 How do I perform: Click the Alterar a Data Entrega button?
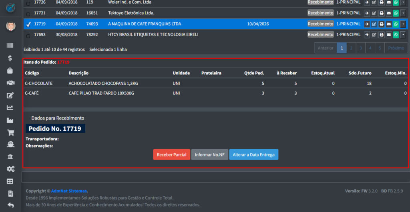point(253,155)
